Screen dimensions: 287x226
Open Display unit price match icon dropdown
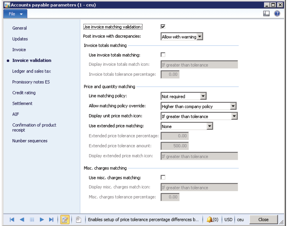click(x=234, y=116)
